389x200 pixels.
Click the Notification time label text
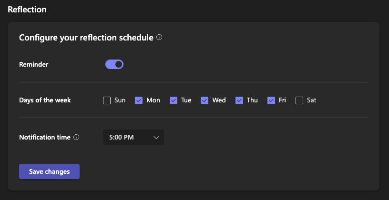click(45, 137)
